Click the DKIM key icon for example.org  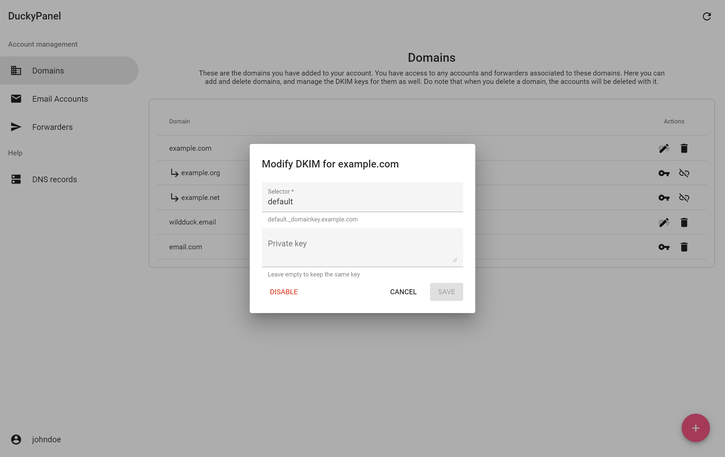coord(664,173)
